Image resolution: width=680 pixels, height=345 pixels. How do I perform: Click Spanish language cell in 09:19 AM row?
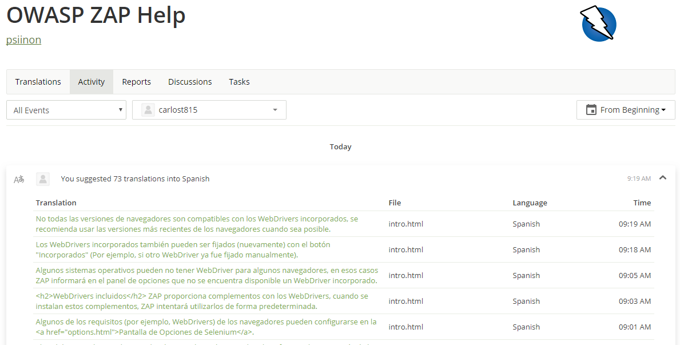pyautogui.click(x=526, y=224)
